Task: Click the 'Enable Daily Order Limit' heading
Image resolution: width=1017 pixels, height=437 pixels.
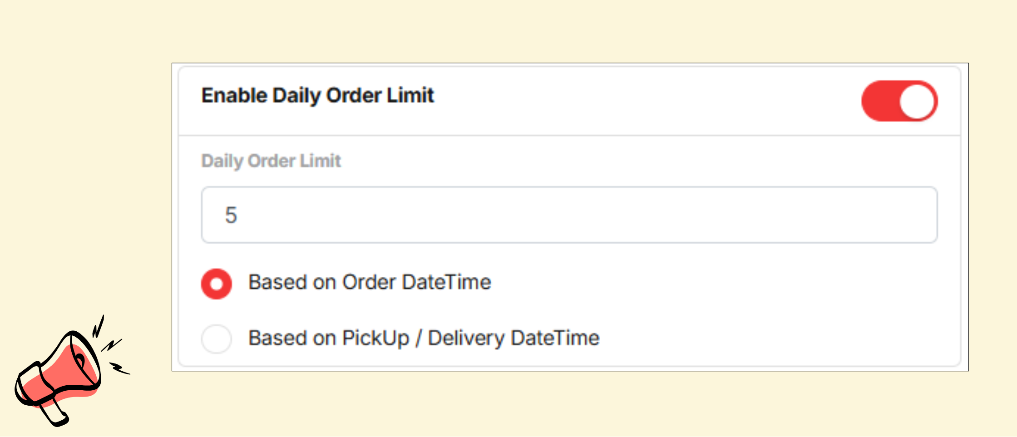Action: (317, 95)
